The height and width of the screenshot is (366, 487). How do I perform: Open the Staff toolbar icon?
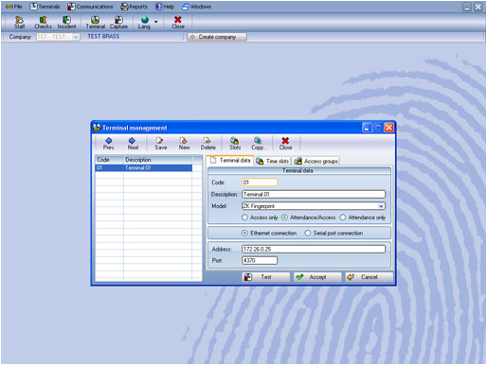tap(19, 23)
